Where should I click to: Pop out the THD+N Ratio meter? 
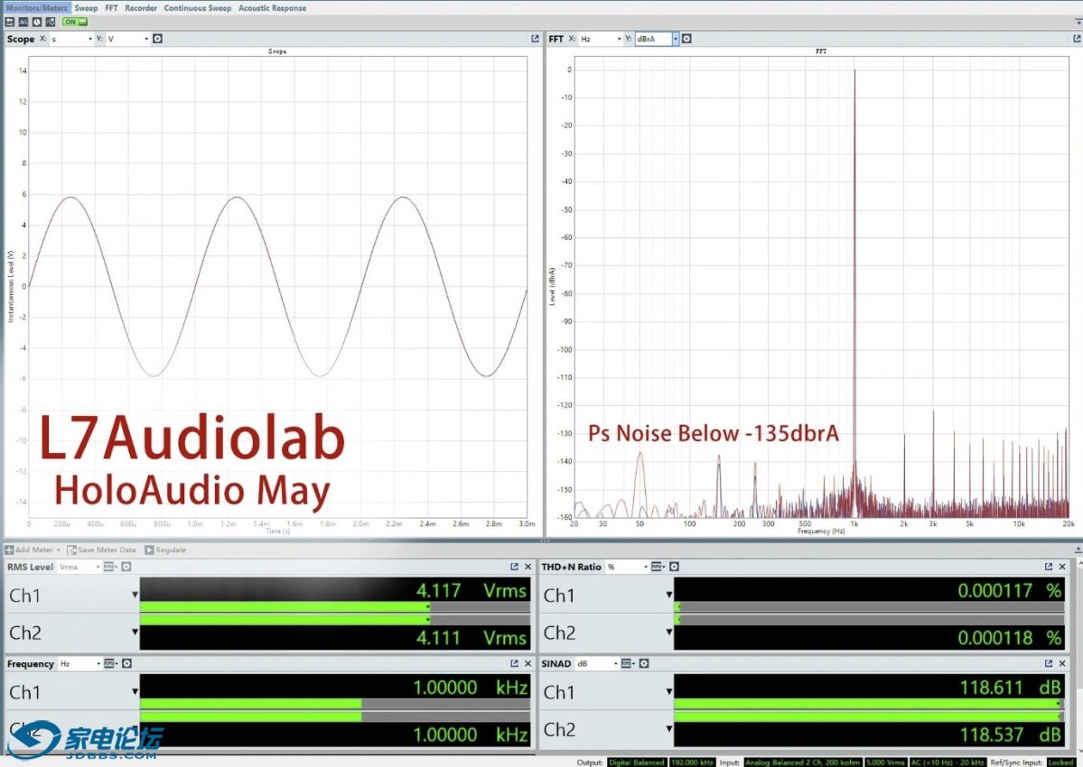point(1049,567)
